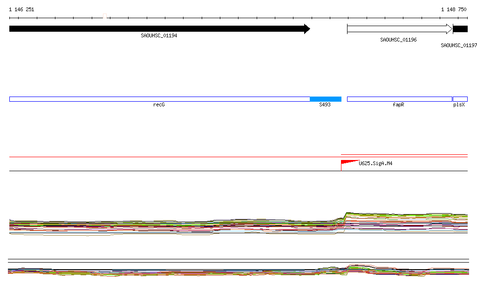477x285 pixels.
Task: Click the end coordinate 1 148 750
Action: 454,9
